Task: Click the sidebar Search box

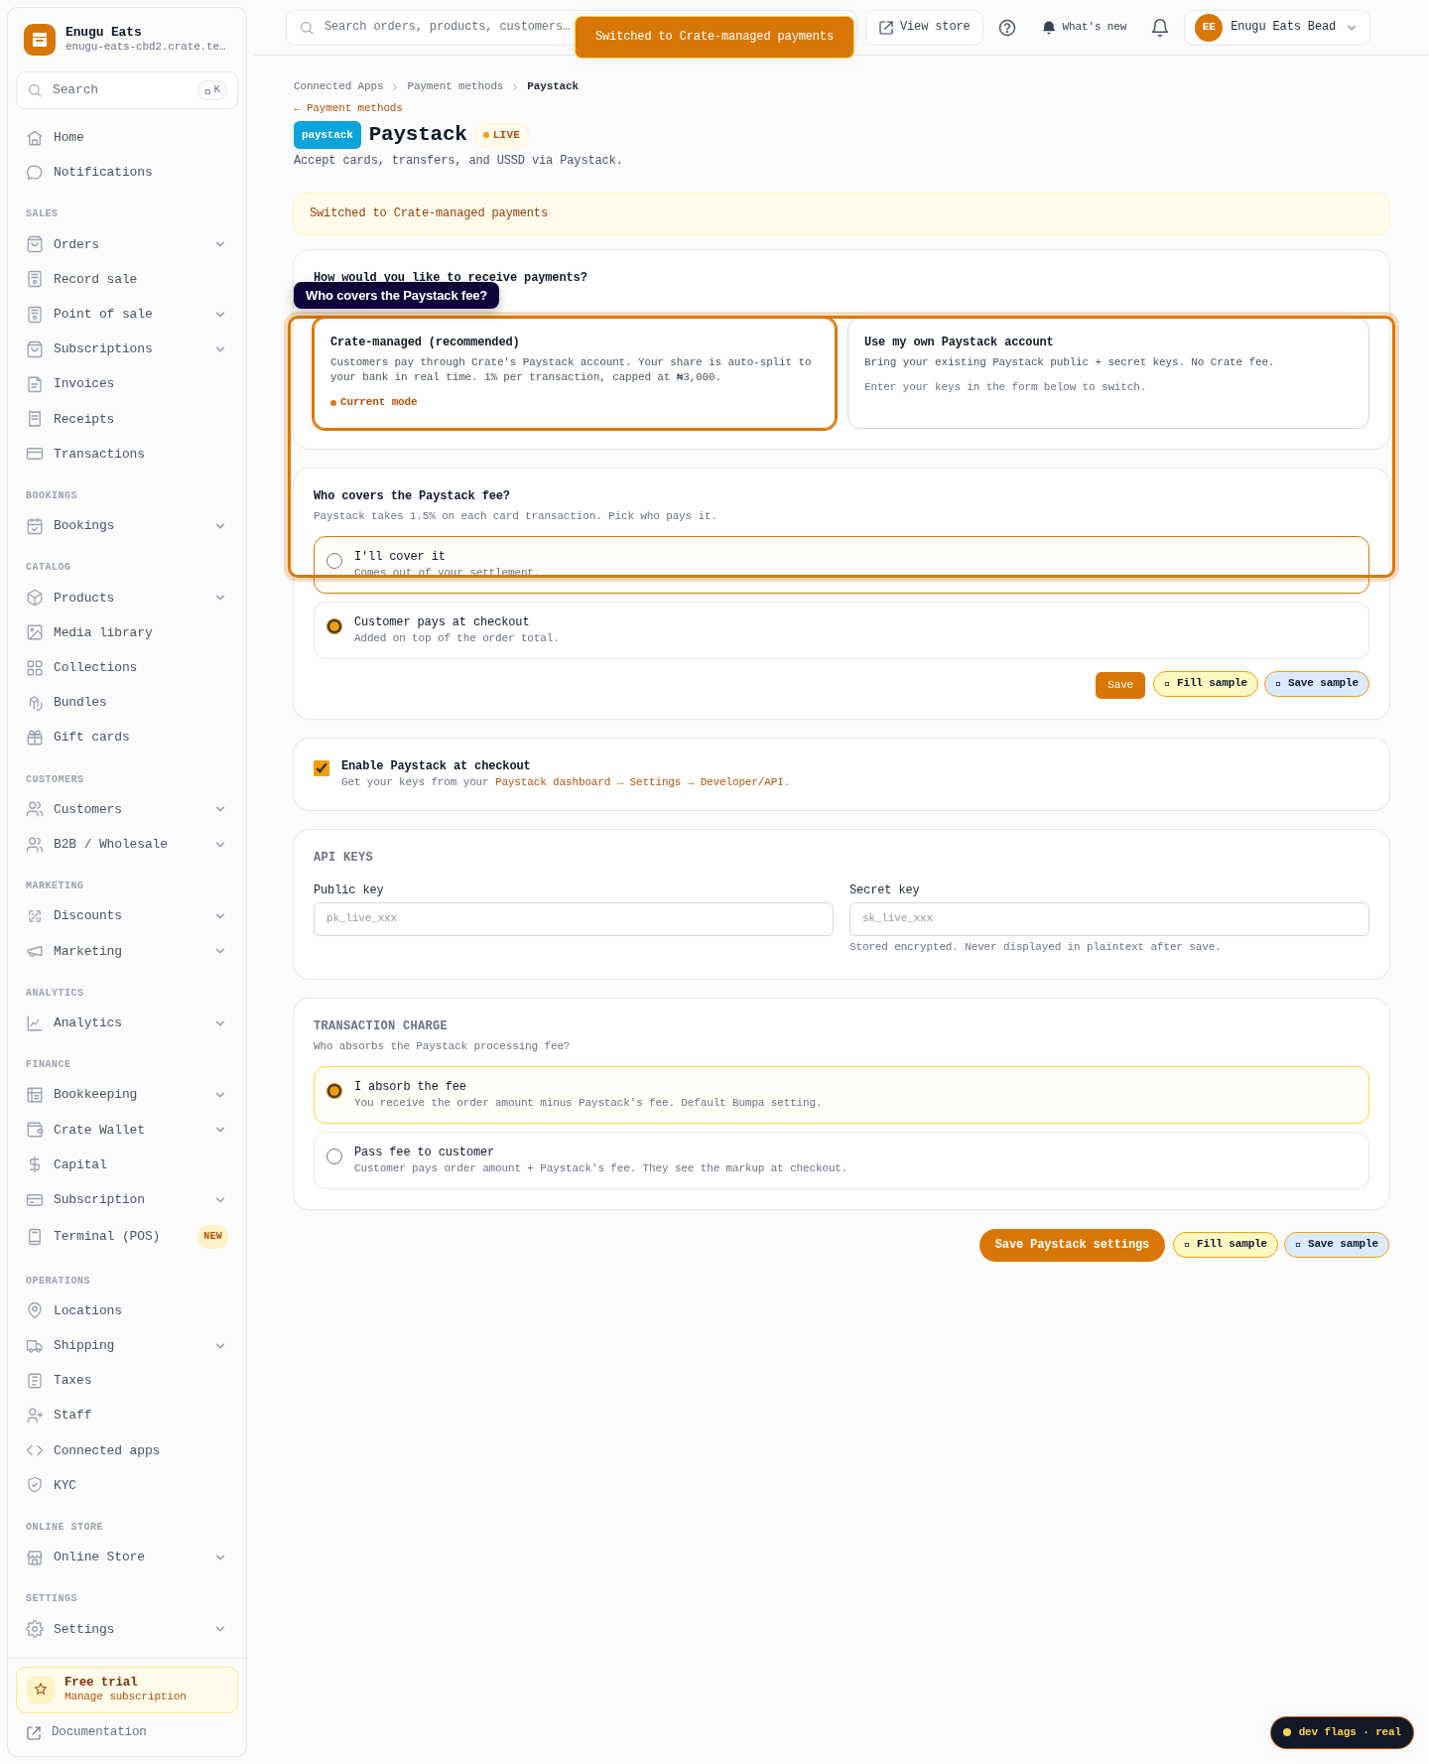Action: click(127, 90)
